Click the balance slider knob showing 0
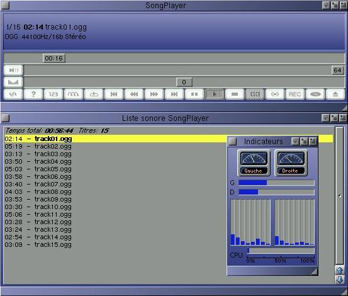 [184, 82]
